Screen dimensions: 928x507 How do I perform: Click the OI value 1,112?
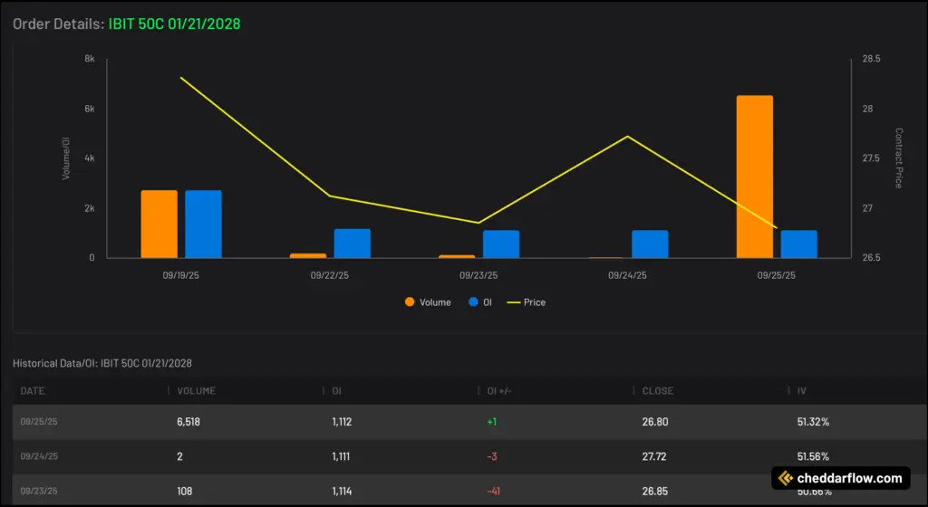tap(342, 422)
